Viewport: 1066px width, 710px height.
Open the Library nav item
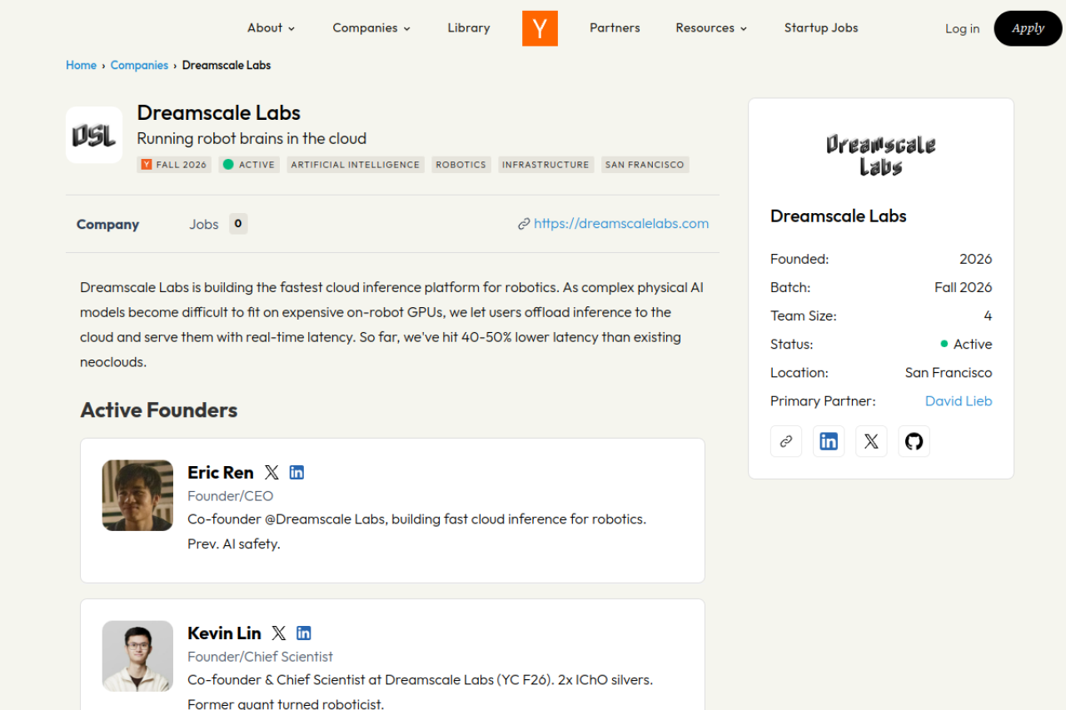[x=469, y=28]
